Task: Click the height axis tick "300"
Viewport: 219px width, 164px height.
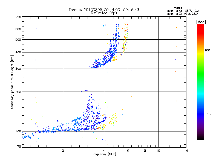Action: [18, 69]
